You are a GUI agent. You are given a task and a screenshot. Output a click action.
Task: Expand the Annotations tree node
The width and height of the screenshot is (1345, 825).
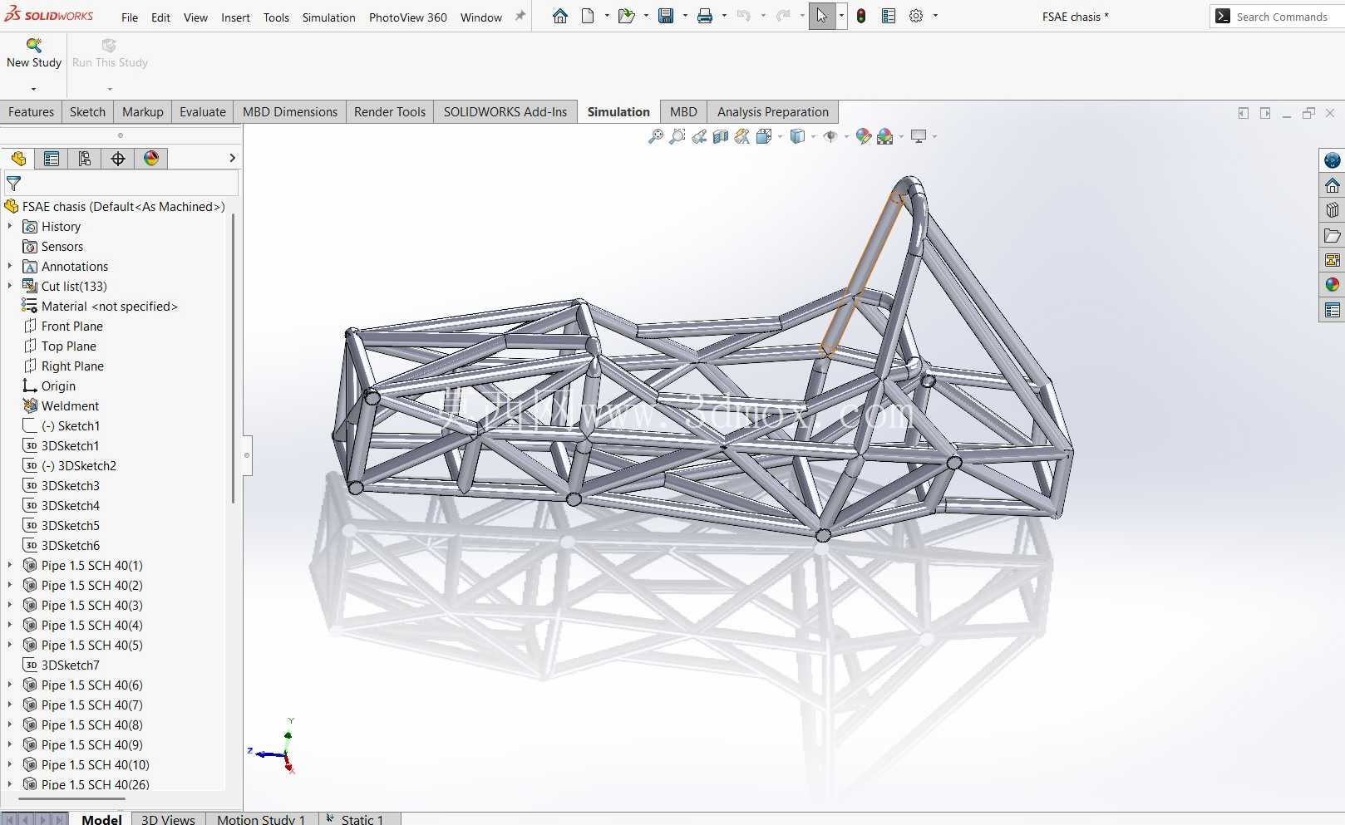click(x=10, y=266)
